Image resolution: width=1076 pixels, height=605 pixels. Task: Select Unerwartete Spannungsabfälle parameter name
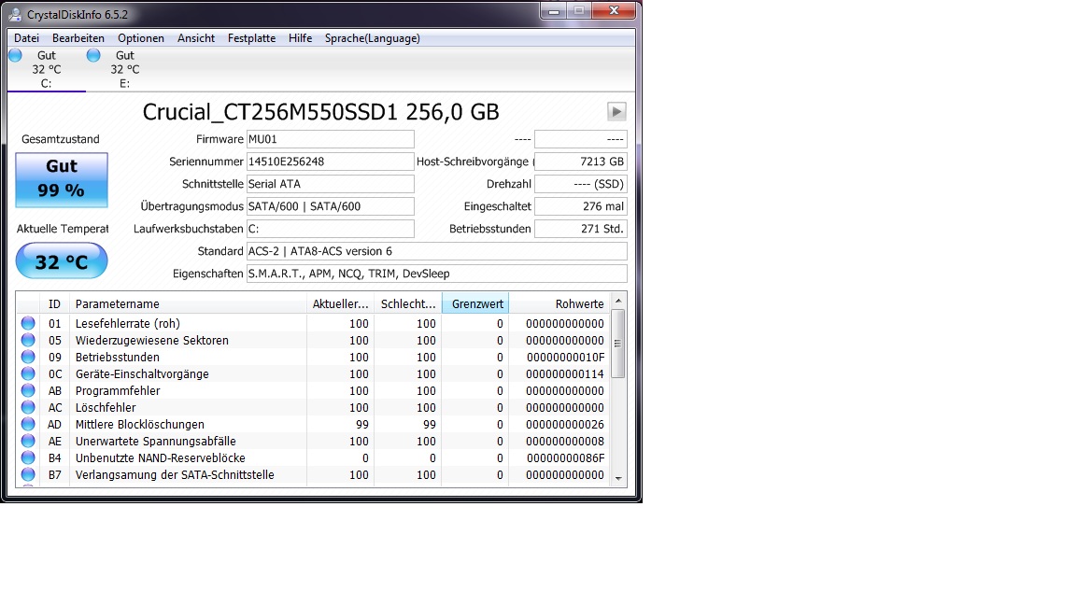156,441
